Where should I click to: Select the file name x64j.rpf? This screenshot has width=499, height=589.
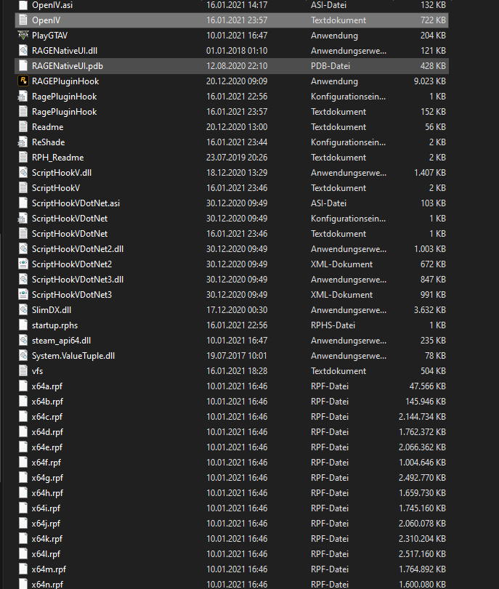[46, 524]
